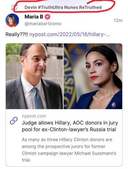Open the right photo of woman in blue

coord(93,76)
